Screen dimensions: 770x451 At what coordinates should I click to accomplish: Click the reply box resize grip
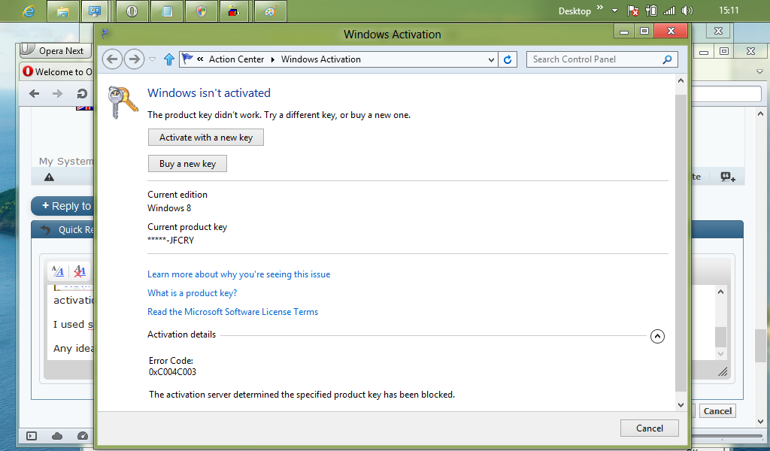pos(723,372)
